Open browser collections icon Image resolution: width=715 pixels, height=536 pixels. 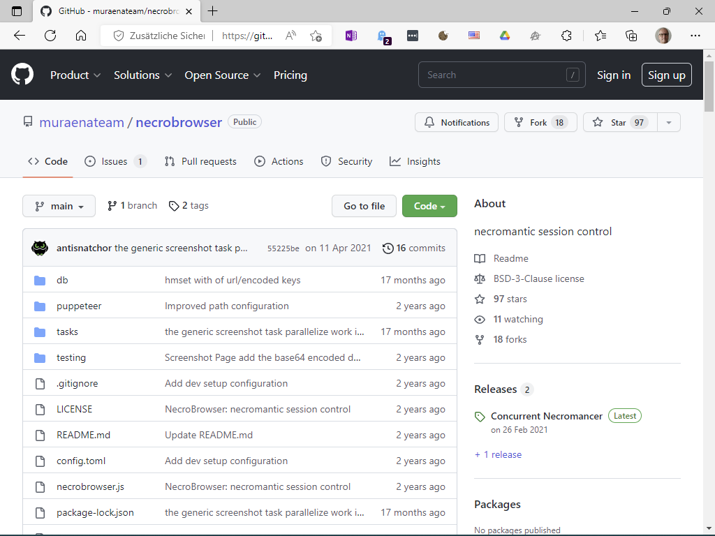click(631, 36)
